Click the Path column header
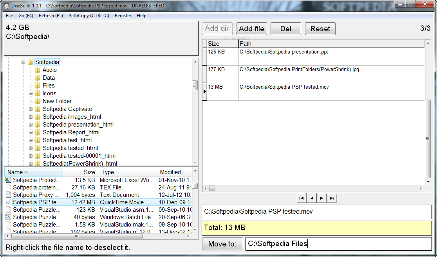437x257 pixels. pyautogui.click(x=331, y=44)
